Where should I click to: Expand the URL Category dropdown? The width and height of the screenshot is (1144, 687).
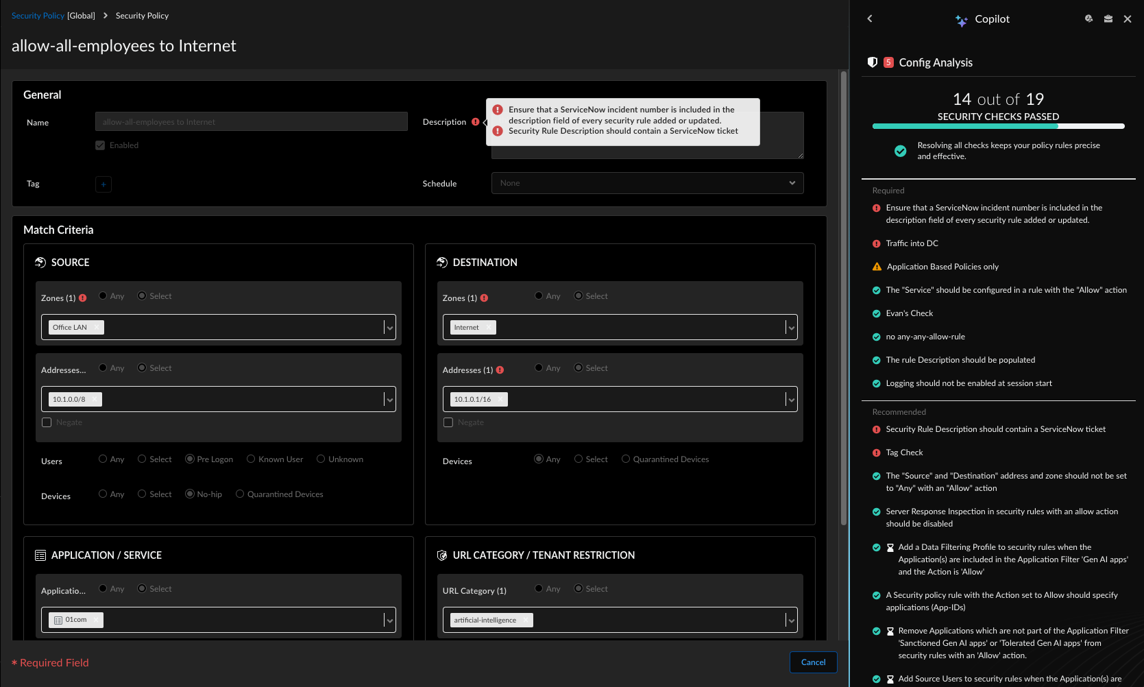(791, 620)
